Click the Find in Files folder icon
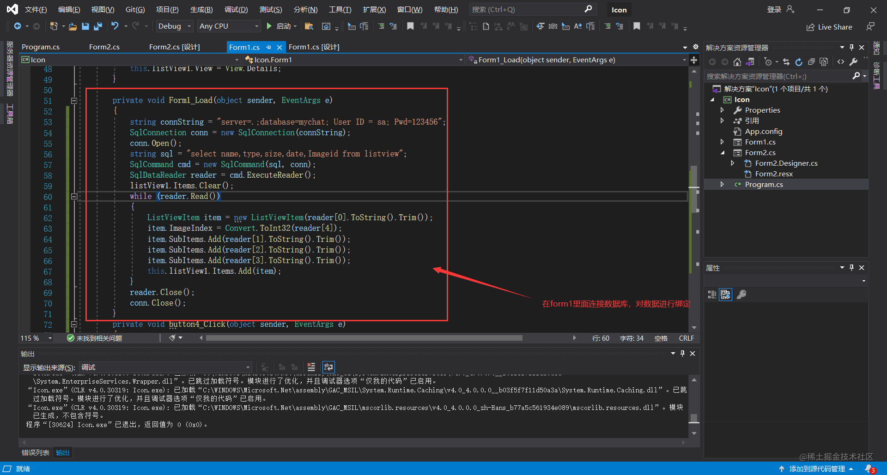The image size is (887, 475). pos(309,26)
